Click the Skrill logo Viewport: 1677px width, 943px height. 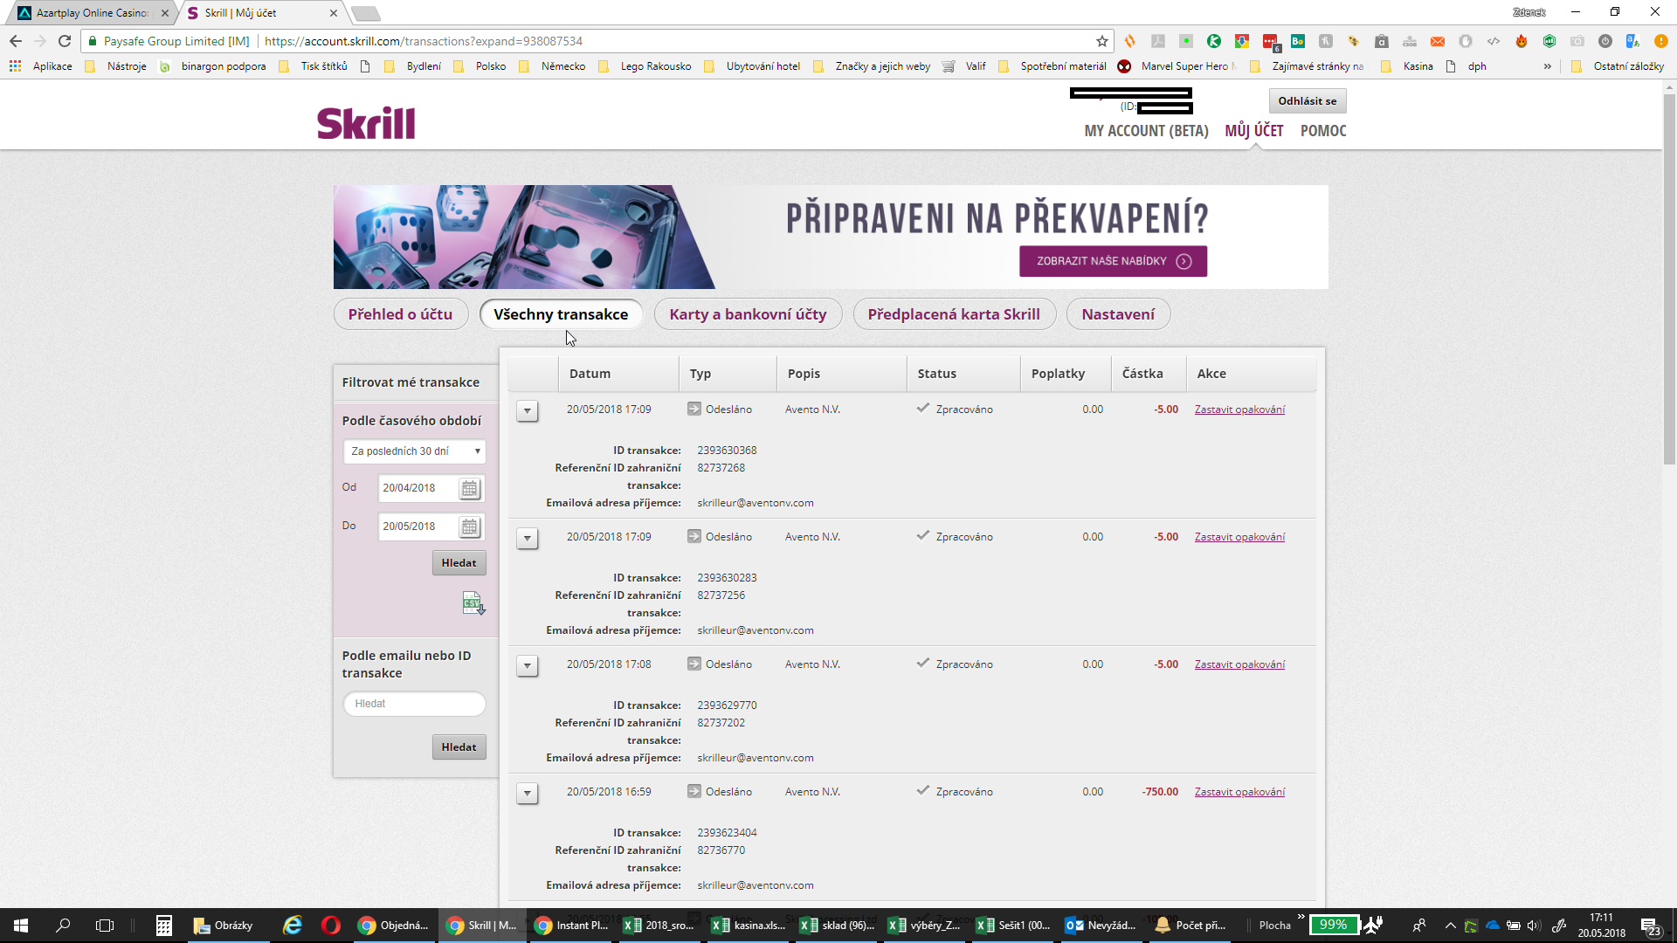pyautogui.click(x=366, y=123)
